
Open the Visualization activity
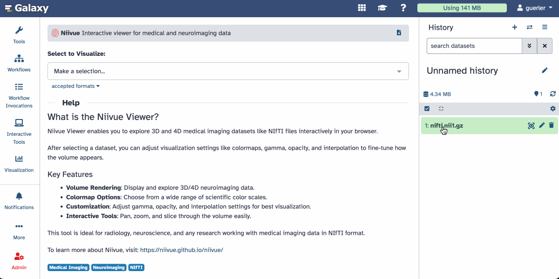click(x=19, y=164)
